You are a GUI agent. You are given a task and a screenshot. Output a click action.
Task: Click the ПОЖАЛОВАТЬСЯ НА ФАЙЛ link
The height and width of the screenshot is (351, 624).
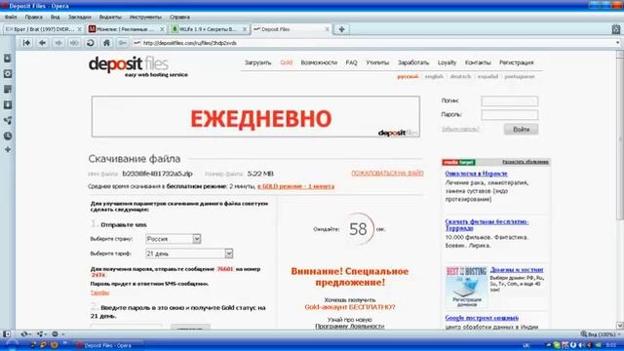387,174
